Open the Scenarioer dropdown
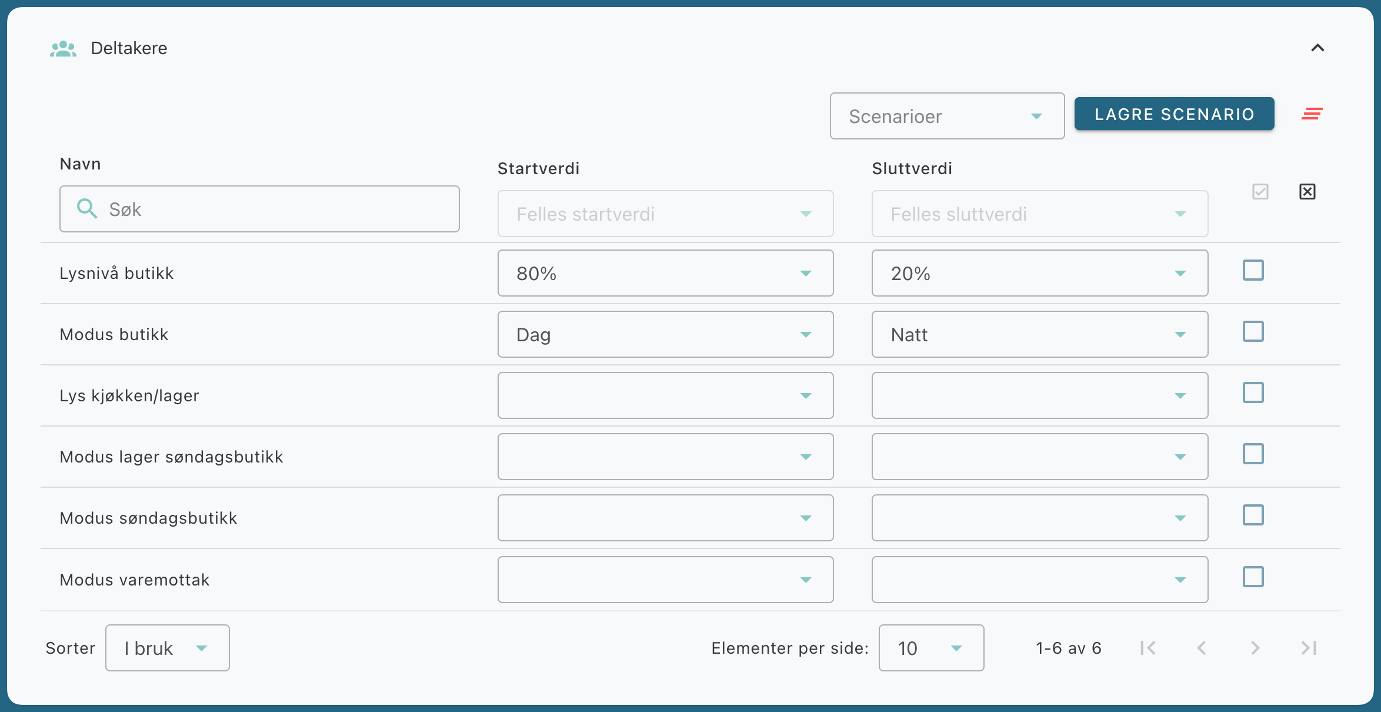Viewport: 1381px width, 712px height. [947, 116]
